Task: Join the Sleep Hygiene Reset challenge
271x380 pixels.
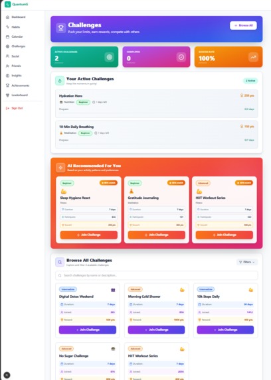Action: pyautogui.click(x=88, y=235)
